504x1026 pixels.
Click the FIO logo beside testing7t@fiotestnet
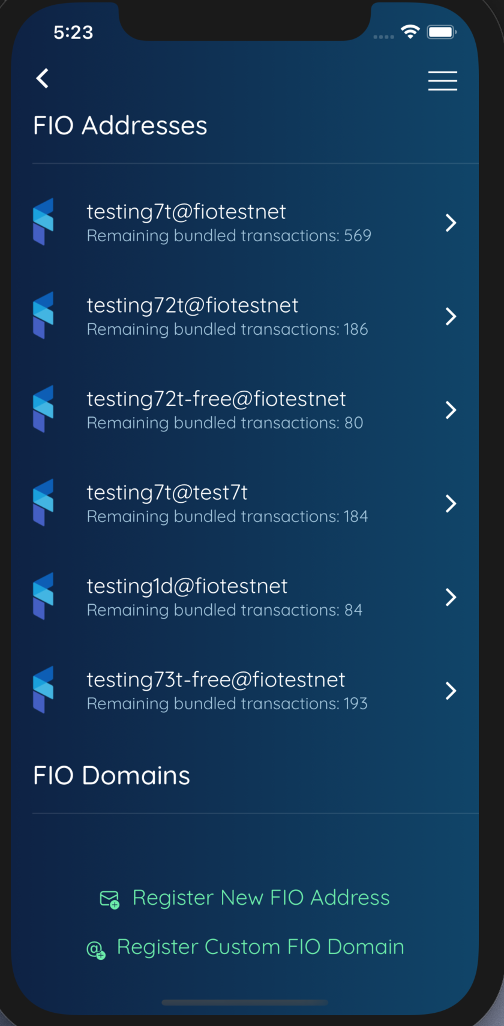coord(43,221)
